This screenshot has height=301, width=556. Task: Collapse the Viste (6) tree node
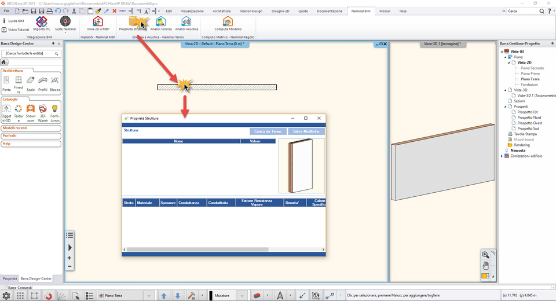[502, 52]
